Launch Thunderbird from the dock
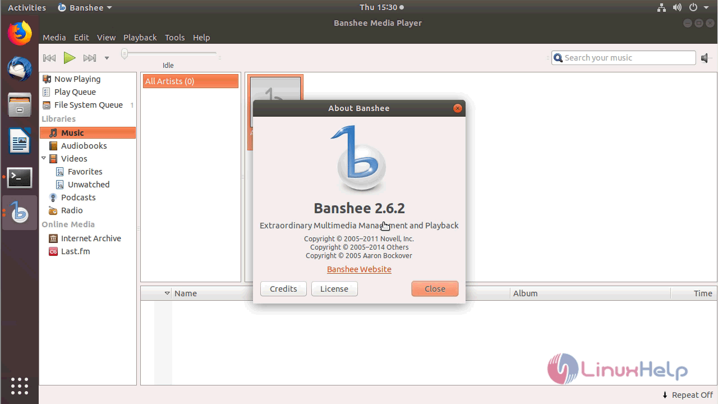 (x=20, y=69)
